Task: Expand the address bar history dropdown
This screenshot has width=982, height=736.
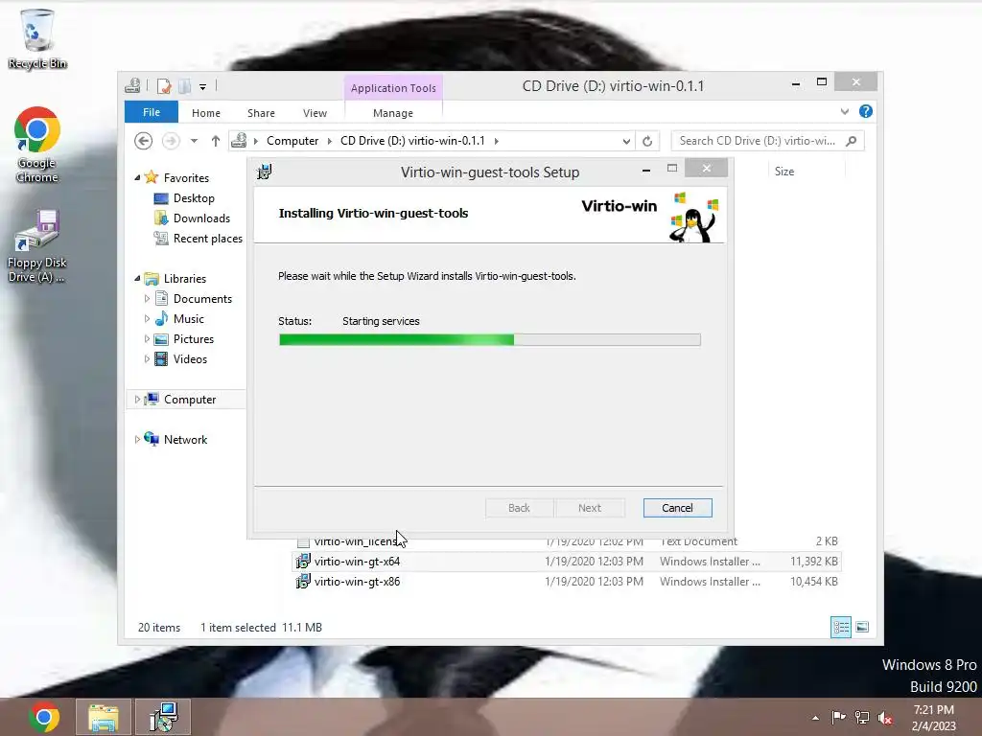Action: [626, 141]
